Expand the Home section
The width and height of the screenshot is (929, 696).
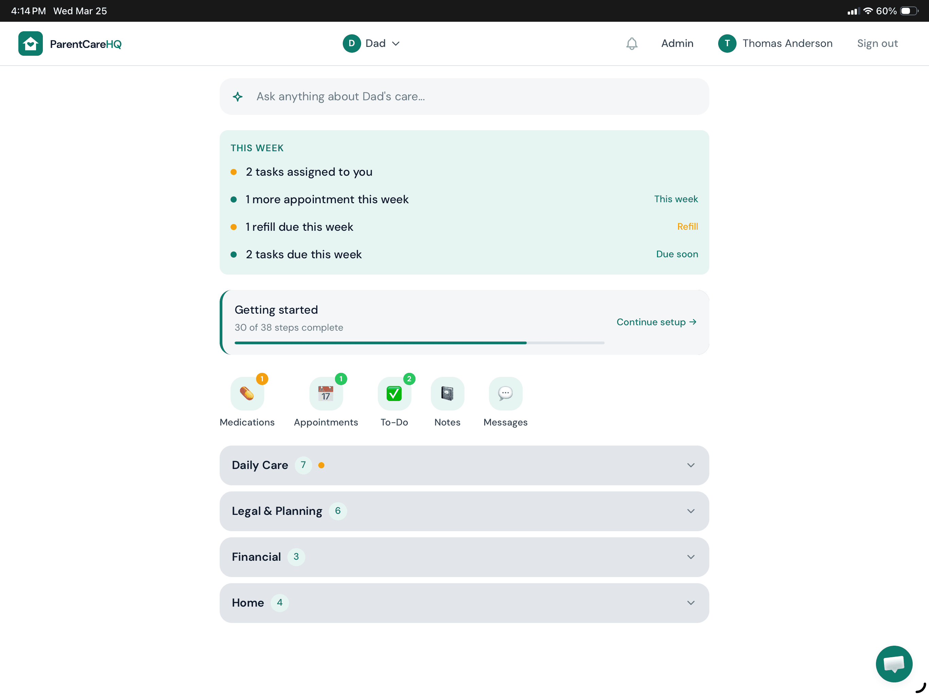click(x=464, y=603)
